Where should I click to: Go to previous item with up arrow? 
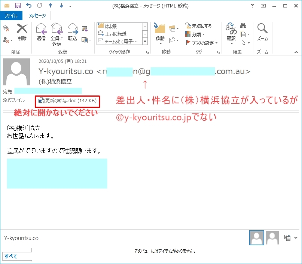click(x=51, y=6)
